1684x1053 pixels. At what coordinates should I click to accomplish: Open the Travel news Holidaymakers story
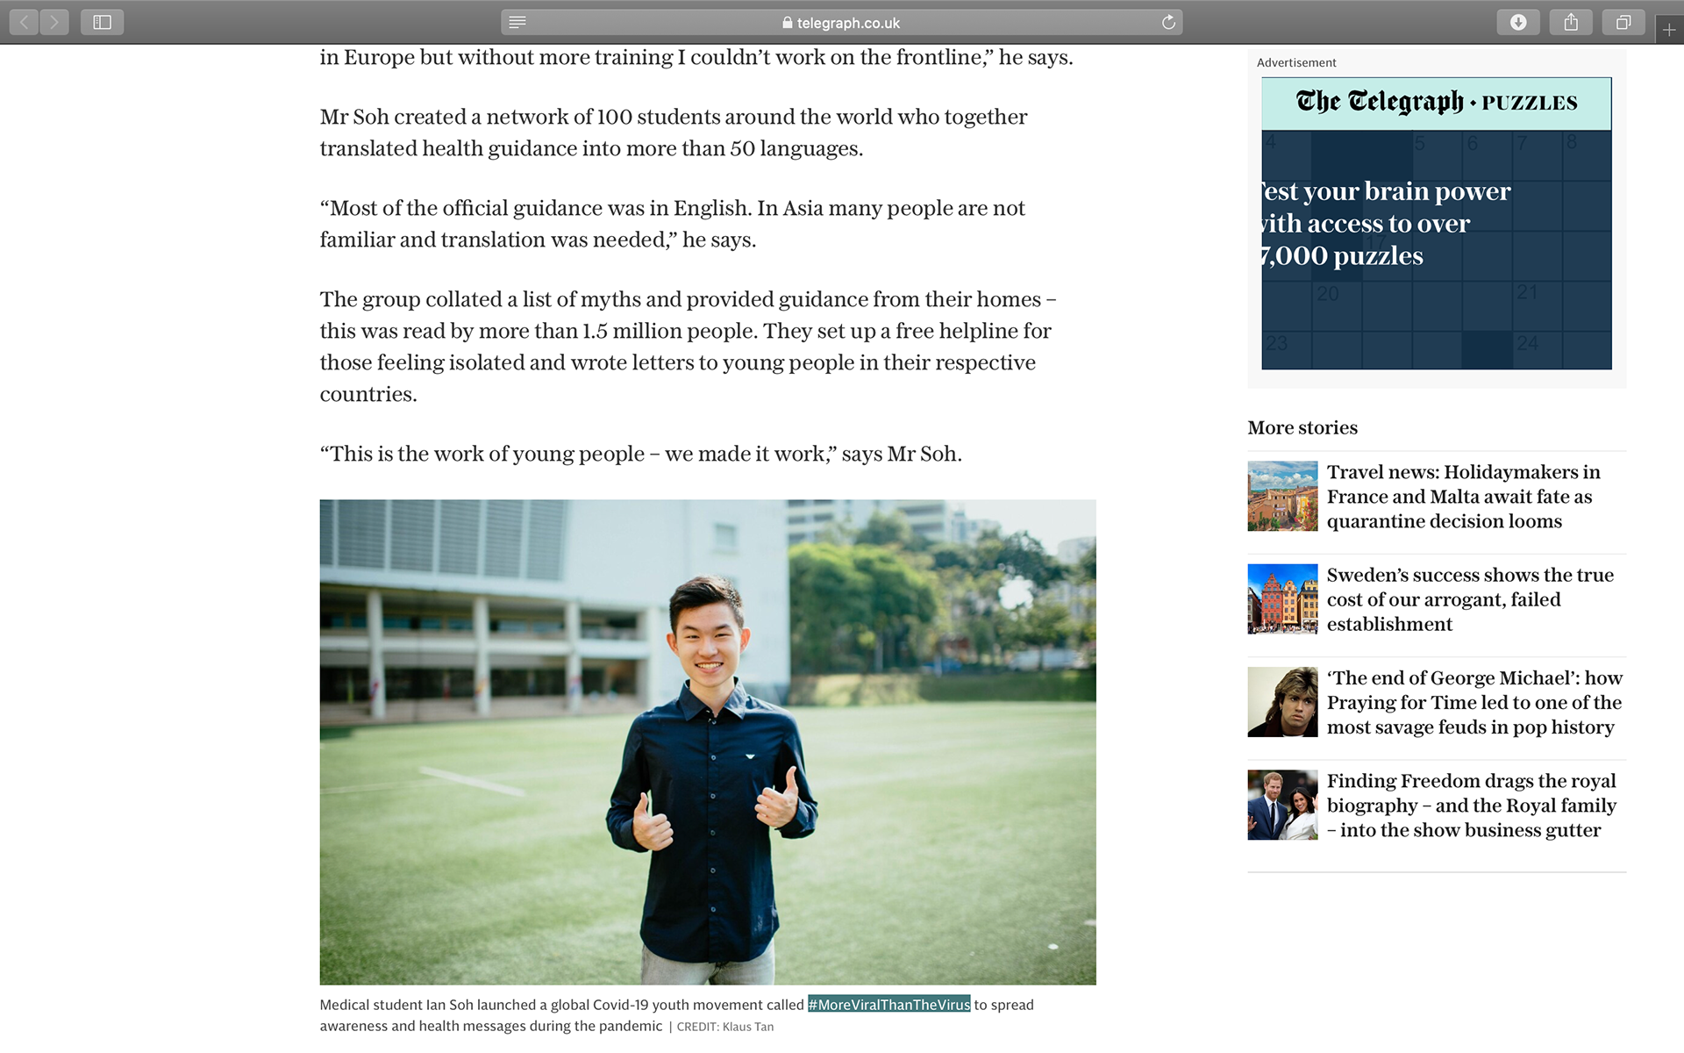pos(1464,497)
